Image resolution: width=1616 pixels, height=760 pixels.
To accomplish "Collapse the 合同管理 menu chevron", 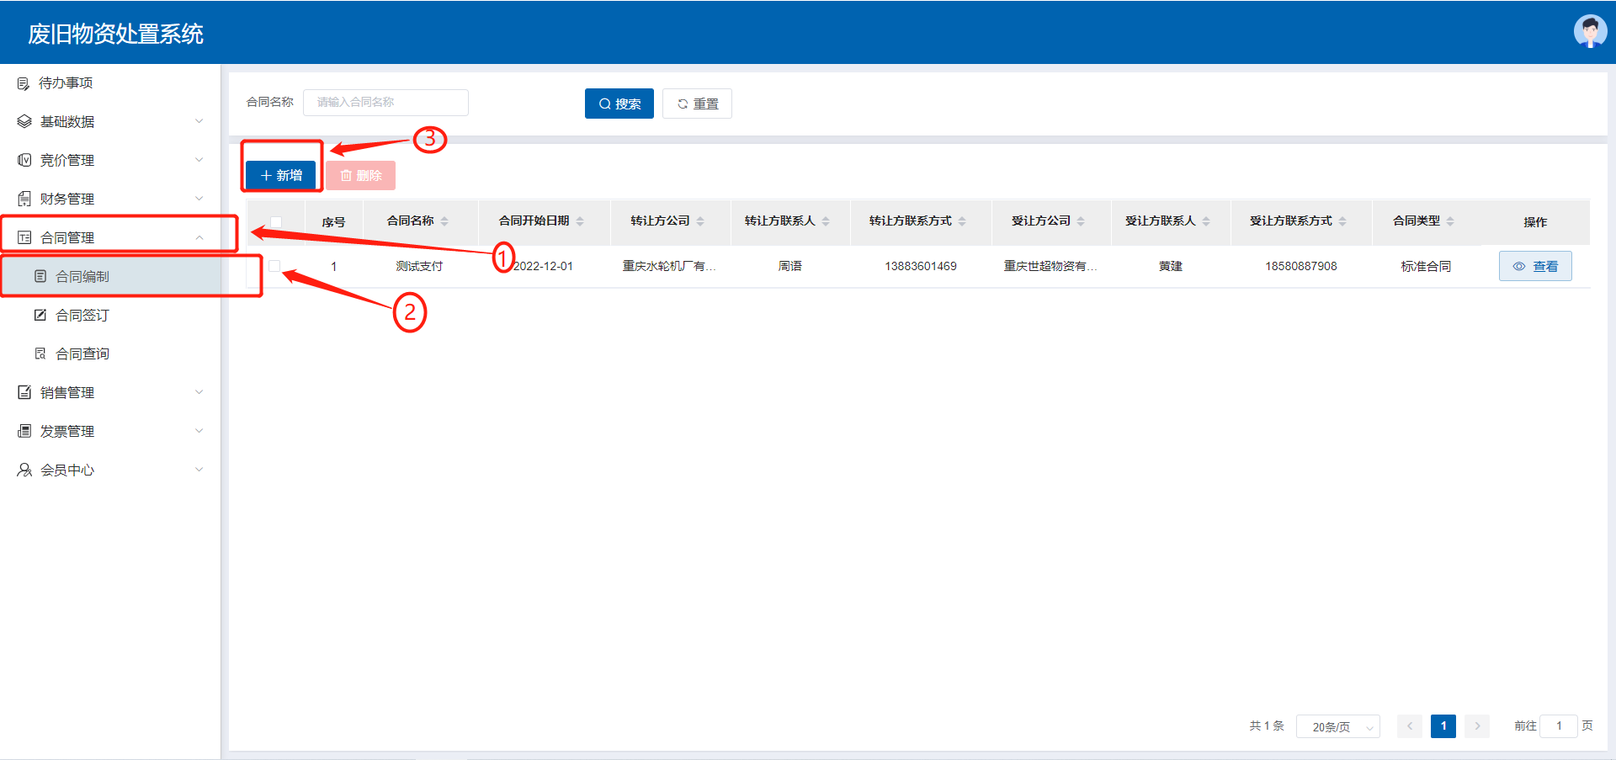I will 199,237.
